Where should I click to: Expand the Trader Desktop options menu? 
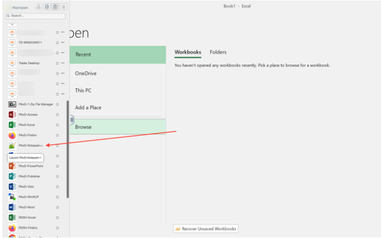click(x=63, y=63)
